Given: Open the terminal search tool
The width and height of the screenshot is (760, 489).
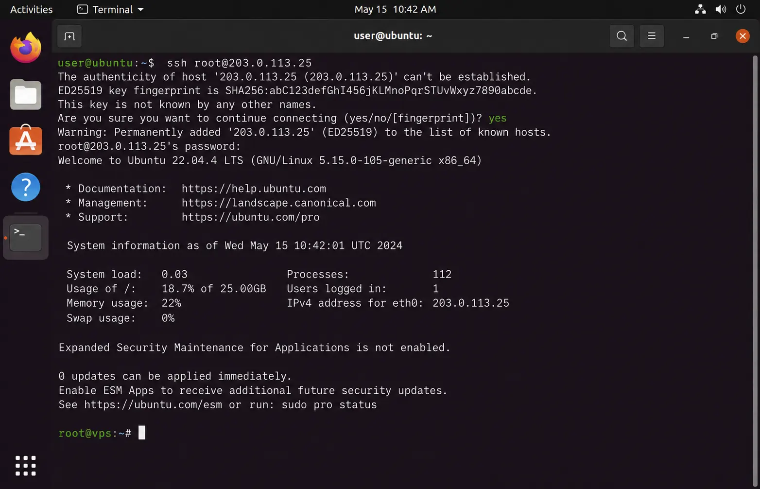Looking at the screenshot, I should (622, 36).
